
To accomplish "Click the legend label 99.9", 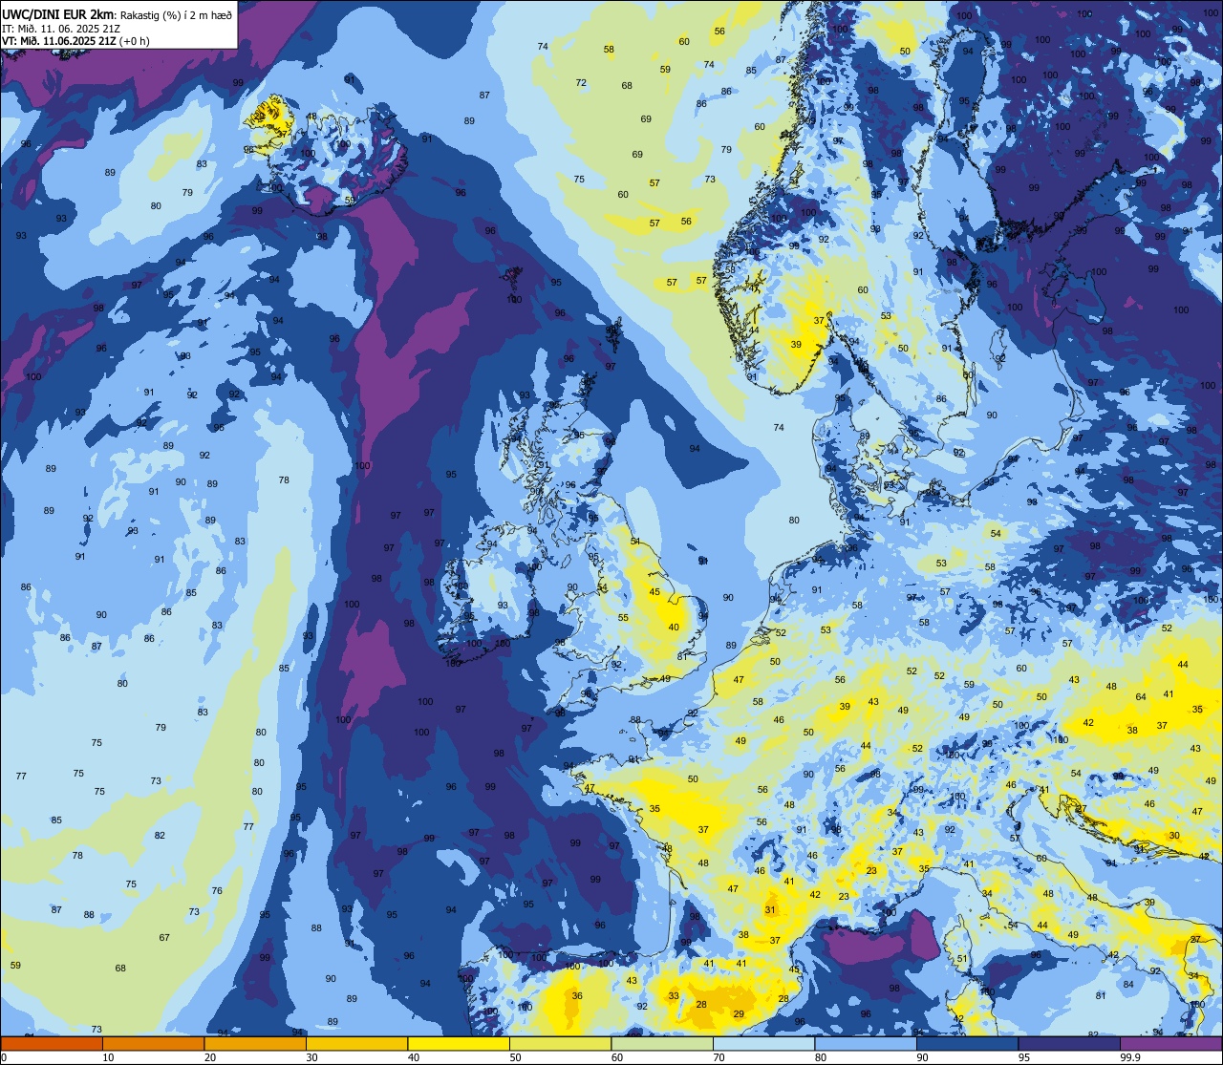I will pyautogui.click(x=1129, y=1057).
